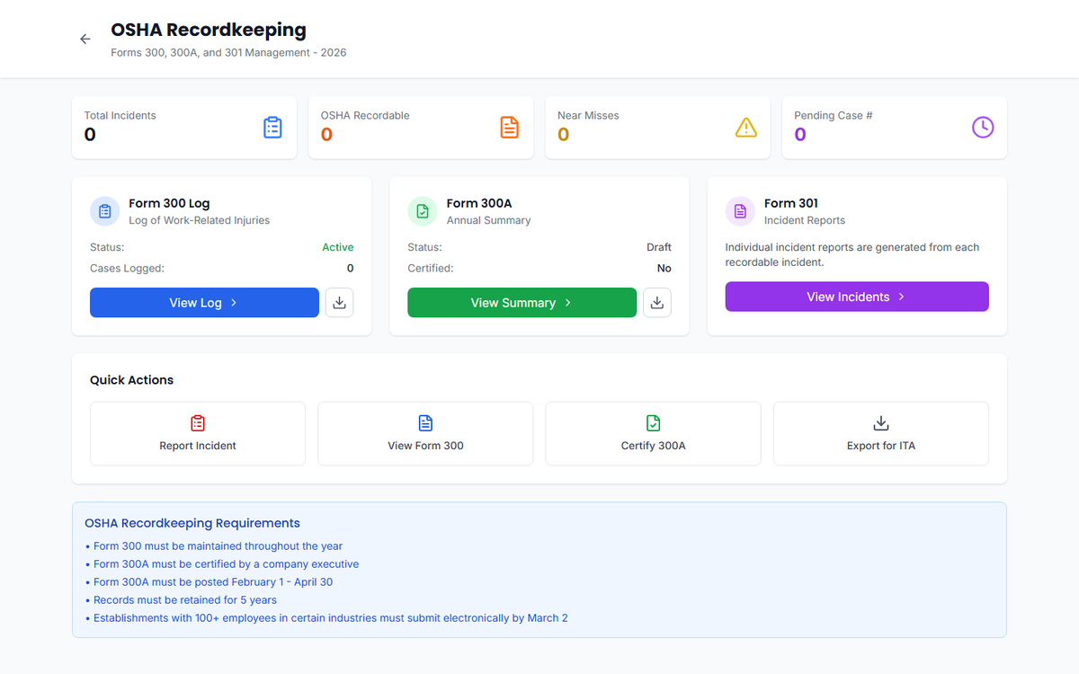Click the Total Incidents card
This screenshot has width=1079, height=674.
(x=184, y=128)
